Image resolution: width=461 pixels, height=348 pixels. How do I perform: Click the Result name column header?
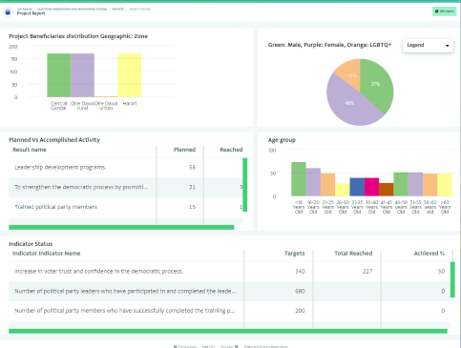(30, 150)
